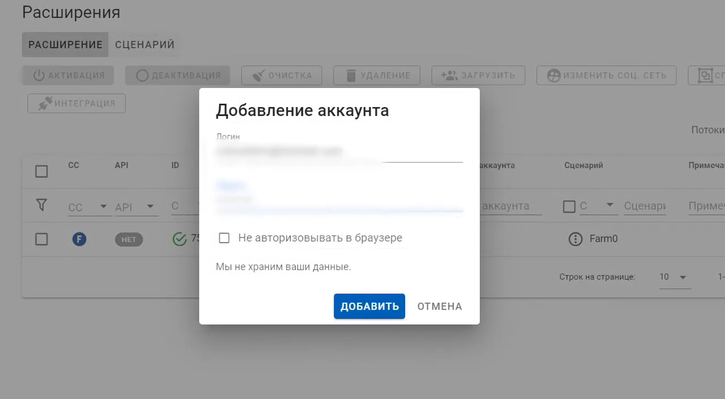
Task: Open the API filter dropdown
Action: [136, 207]
